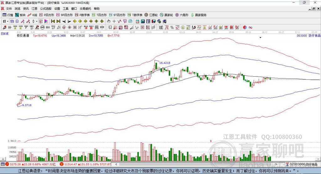321x174 pixels.
Task: Open the 公式选股 menu
Action: tap(46, 8)
